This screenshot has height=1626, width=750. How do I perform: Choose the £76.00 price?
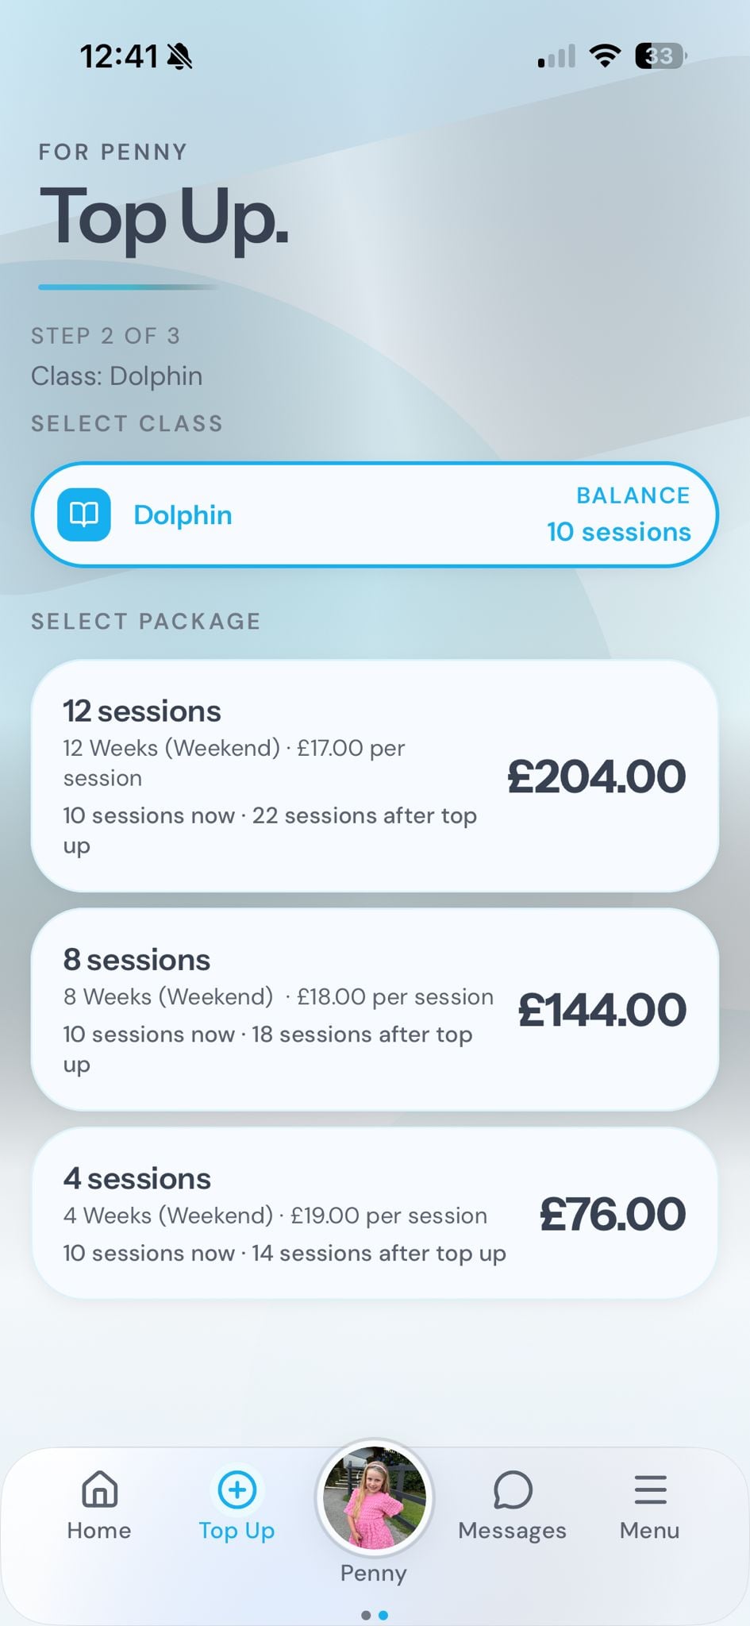pyautogui.click(x=613, y=1214)
